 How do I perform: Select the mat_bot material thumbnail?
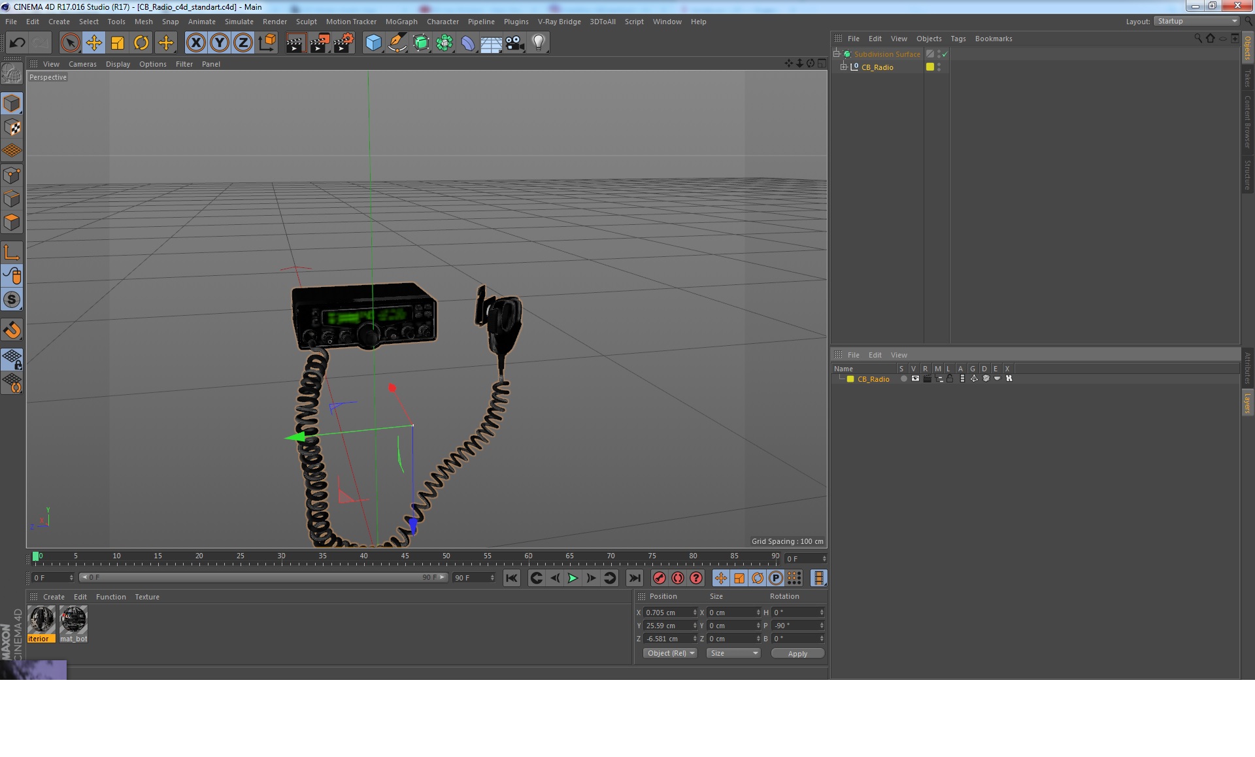point(73,620)
